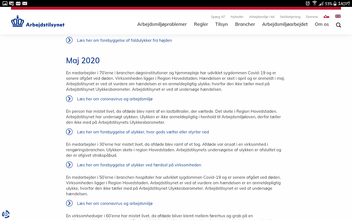Viewport: 352px width, 220px height.
Task: Open the search magnifier icon
Action: coord(339,25)
